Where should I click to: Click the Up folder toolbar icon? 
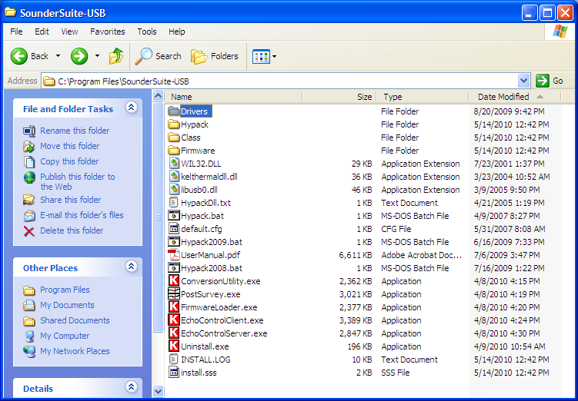(116, 56)
